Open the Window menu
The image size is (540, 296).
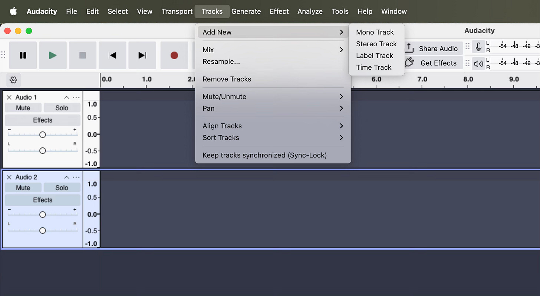coord(394,11)
